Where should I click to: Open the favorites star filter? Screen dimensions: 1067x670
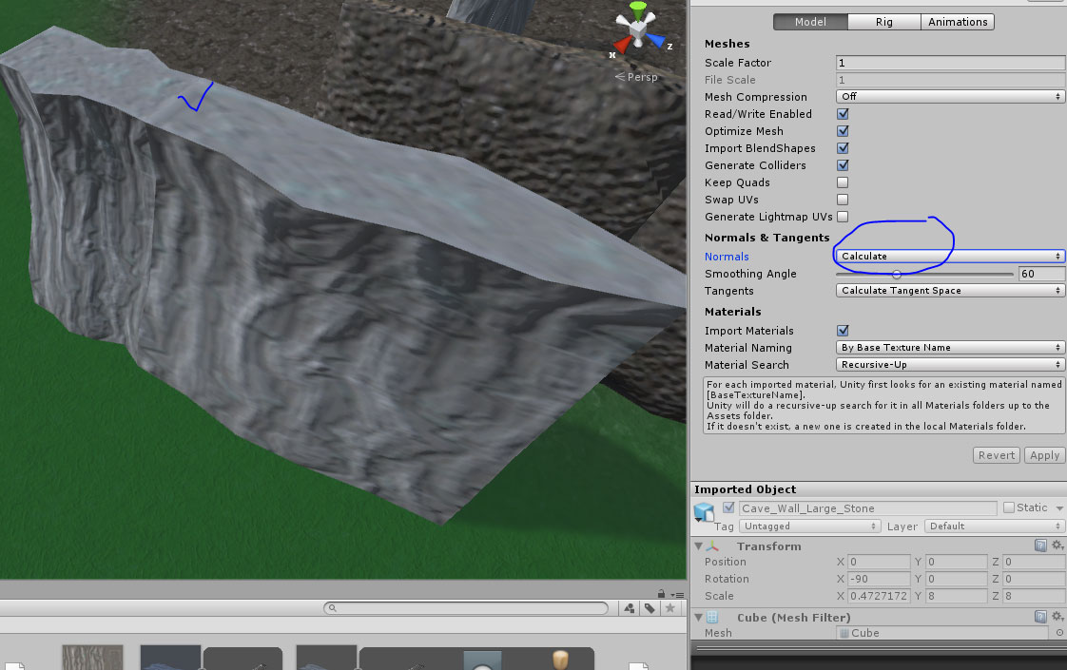pos(670,607)
